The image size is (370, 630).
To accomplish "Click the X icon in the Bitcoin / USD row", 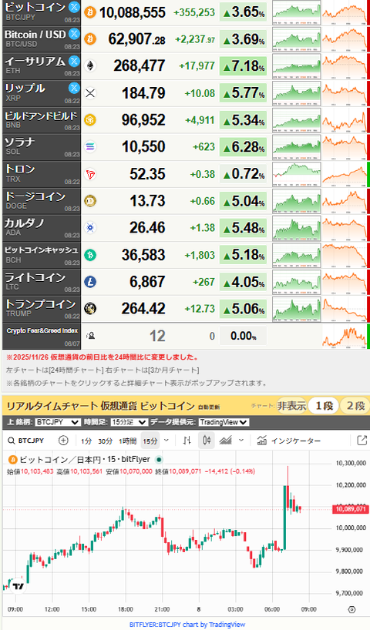I will [74, 34].
